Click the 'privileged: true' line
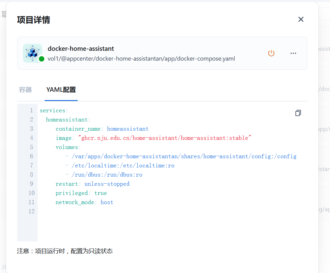The image size is (330, 273). [x=81, y=193]
